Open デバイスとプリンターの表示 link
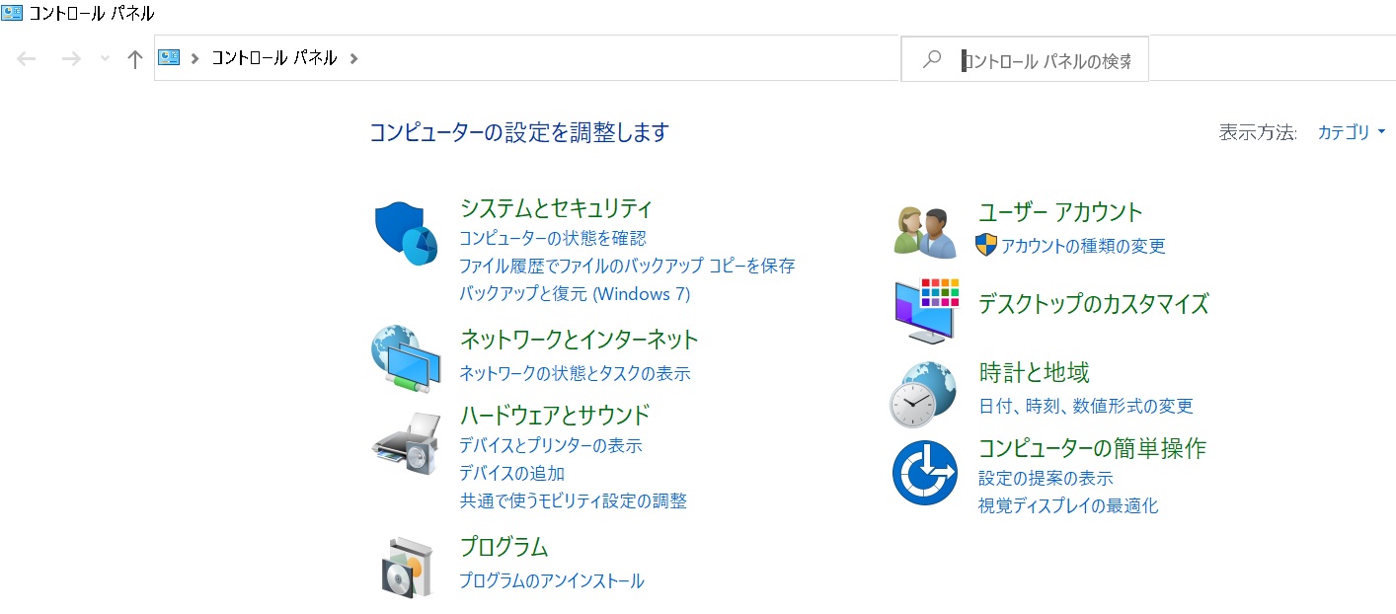This screenshot has width=1396, height=614. [x=551, y=445]
